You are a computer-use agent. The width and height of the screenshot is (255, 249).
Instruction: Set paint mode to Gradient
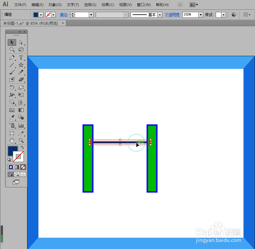[17, 167]
